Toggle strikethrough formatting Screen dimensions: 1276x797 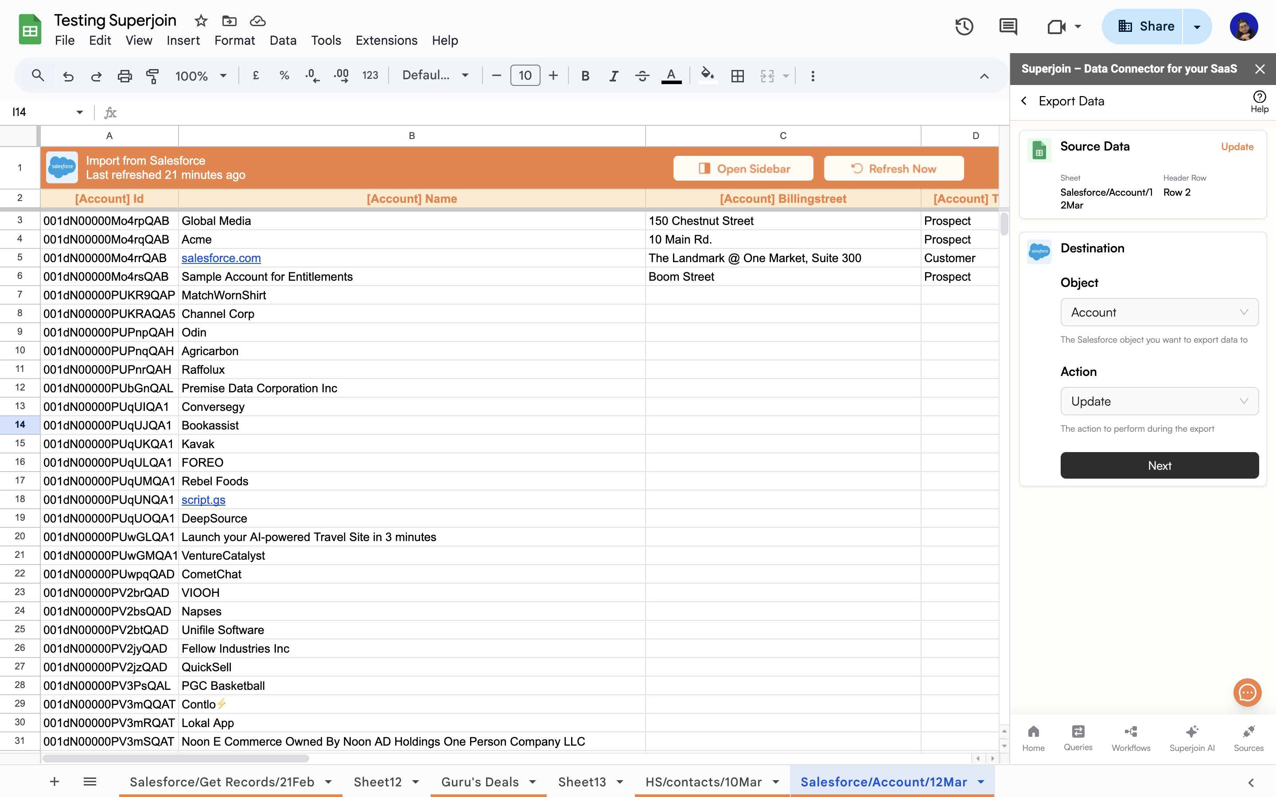(642, 76)
